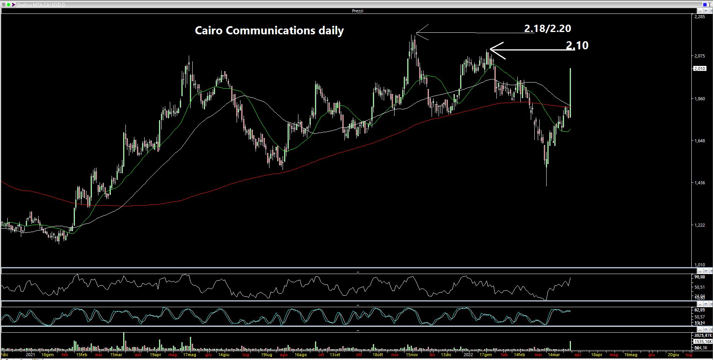This screenshot has width=713, height=360.
Task: Click the 13dic date label
Action: (446, 355)
